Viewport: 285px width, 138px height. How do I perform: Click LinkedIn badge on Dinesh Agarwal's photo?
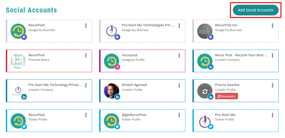pos(117,97)
